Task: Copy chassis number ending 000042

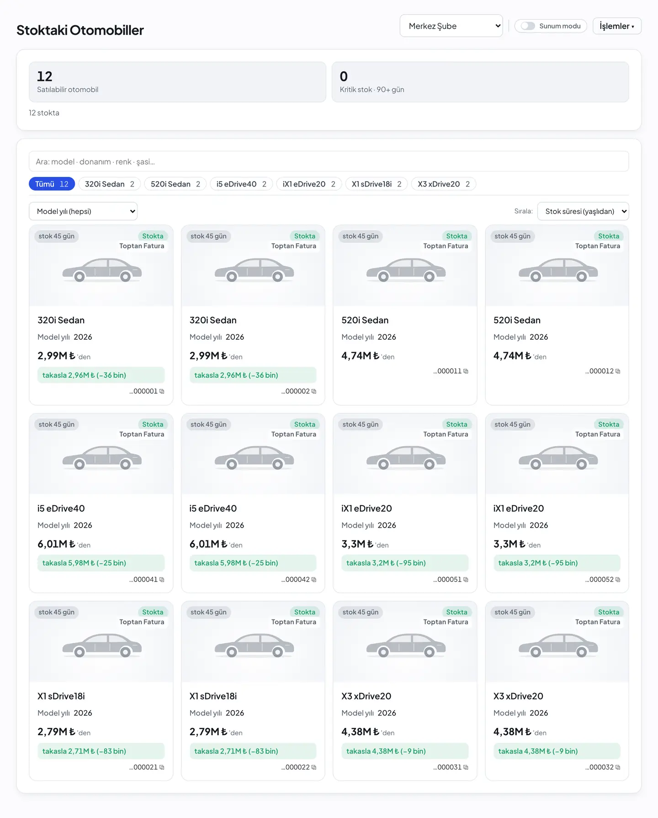Action: click(313, 580)
